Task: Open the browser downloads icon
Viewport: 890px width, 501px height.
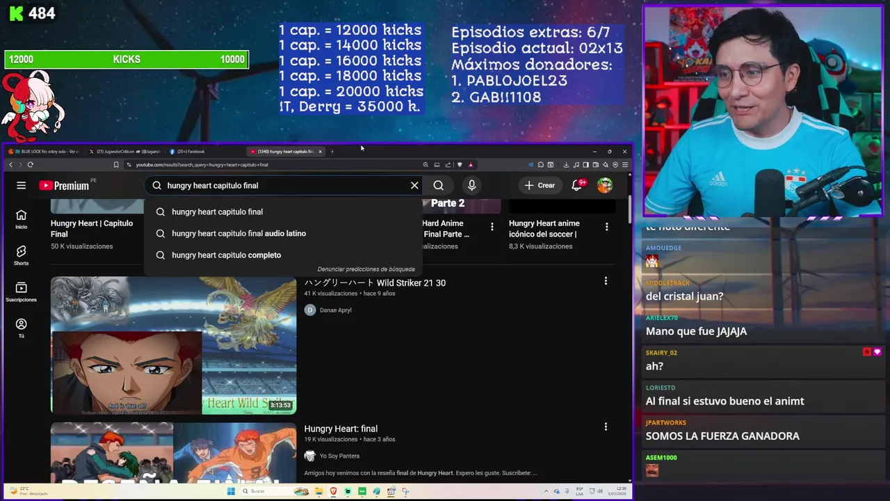Action: point(566,165)
